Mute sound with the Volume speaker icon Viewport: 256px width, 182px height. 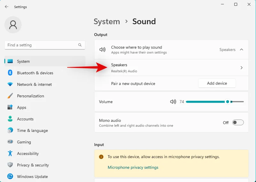click(x=173, y=102)
